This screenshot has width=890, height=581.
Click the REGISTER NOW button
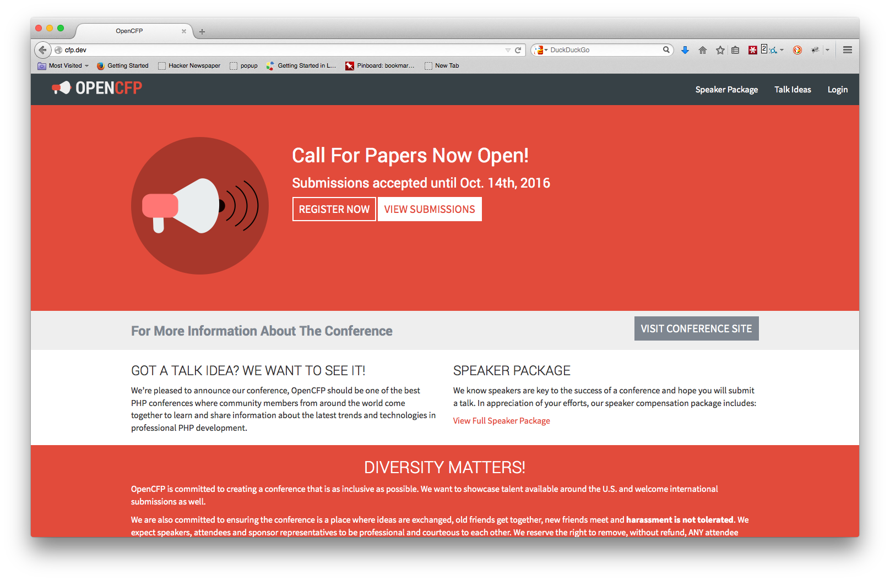tap(334, 209)
